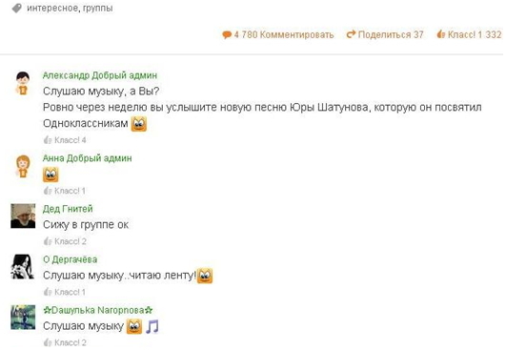506x350 pixels.
Task: Open Дед Гнитей's profile photo thumbnail
Action: (x=23, y=216)
